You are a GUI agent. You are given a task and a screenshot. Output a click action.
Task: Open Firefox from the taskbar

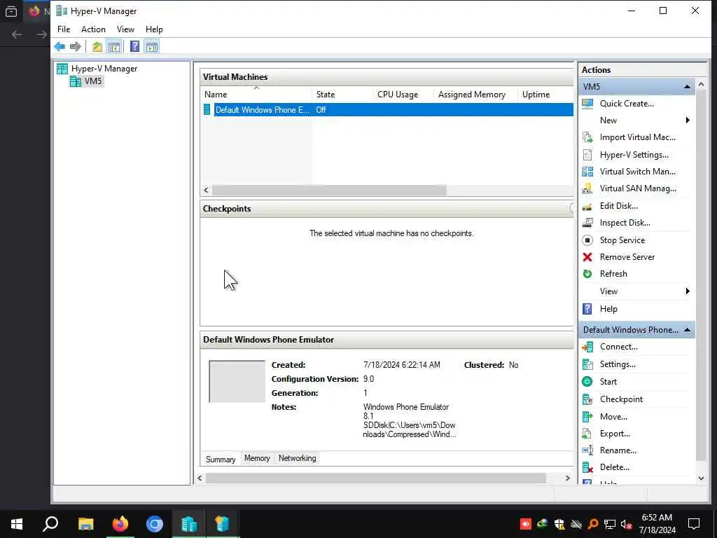(120, 524)
